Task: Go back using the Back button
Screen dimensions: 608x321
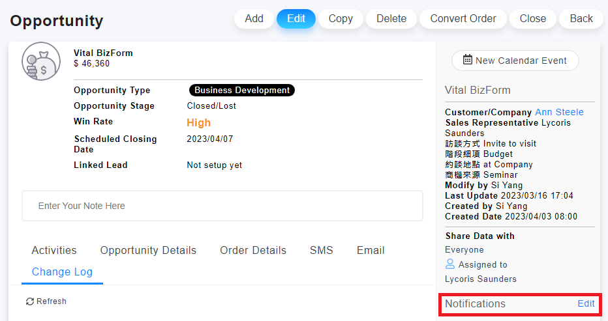Action: tap(581, 19)
